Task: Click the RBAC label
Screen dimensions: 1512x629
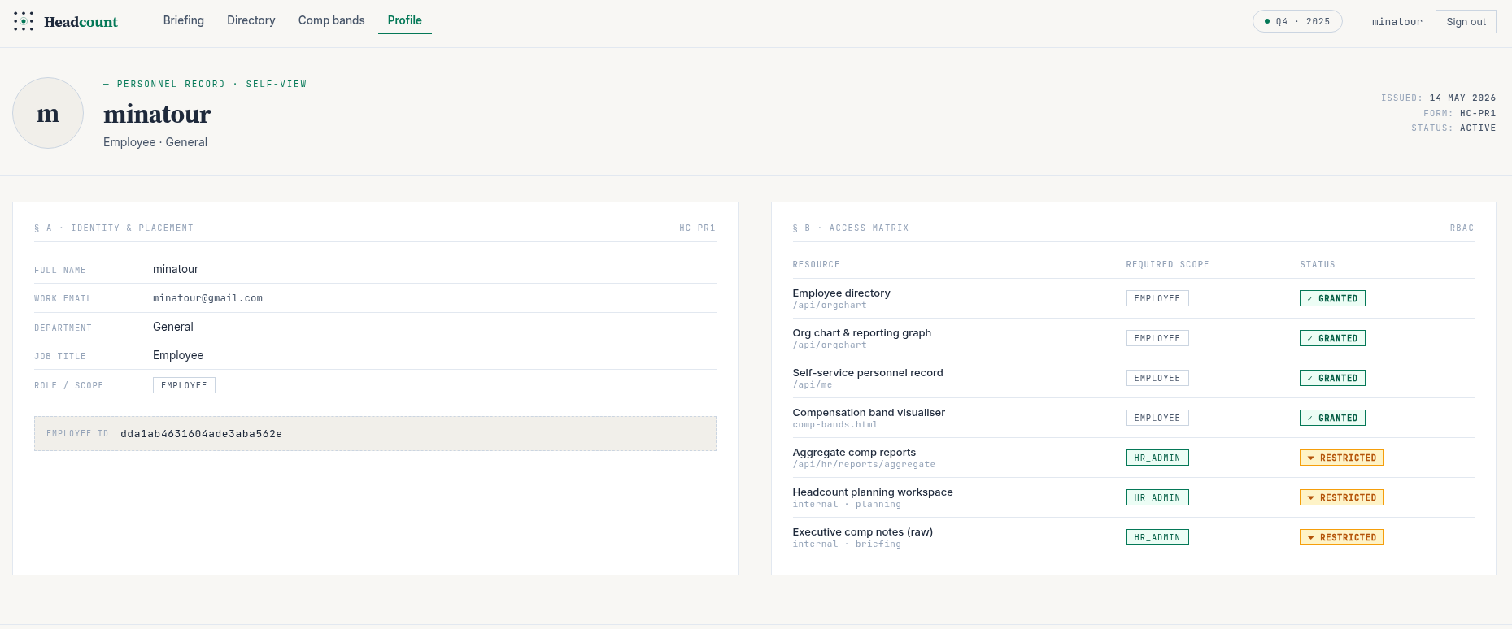Action: (1462, 228)
